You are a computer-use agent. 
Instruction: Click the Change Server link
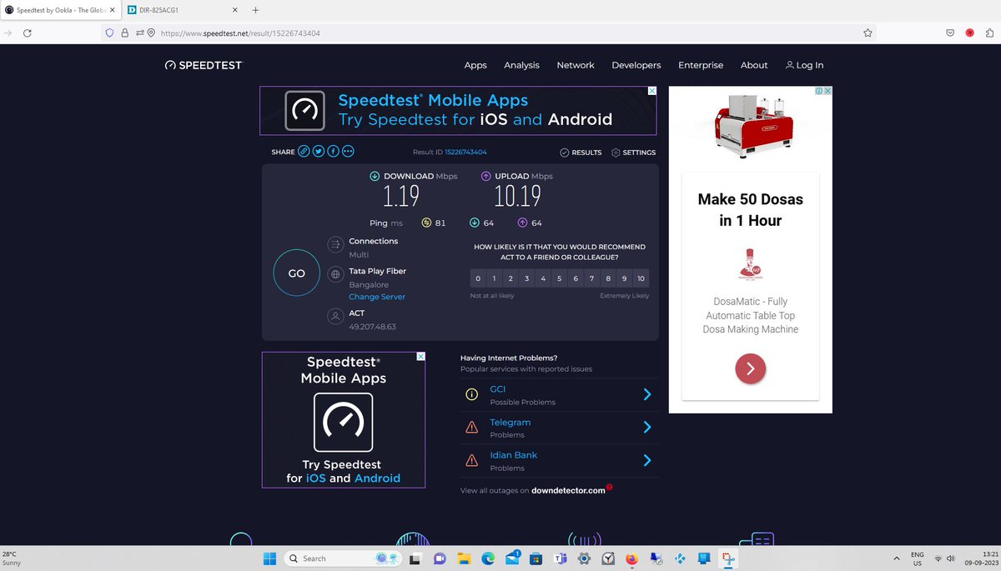pyautogui.click(x=377, y=296)
